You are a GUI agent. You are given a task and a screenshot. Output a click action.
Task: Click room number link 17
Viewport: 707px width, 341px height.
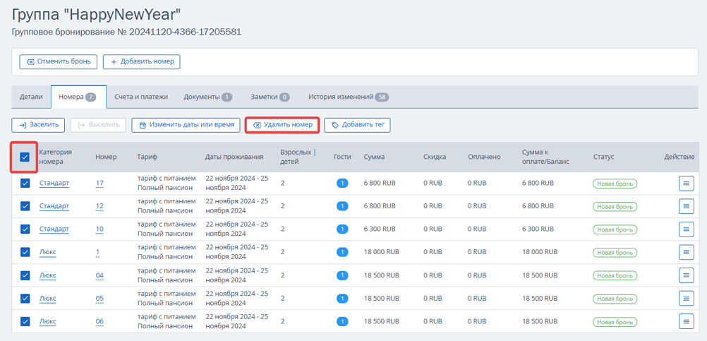(99, 183)
